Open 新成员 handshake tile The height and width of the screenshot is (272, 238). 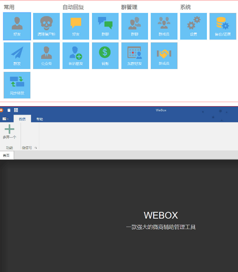point(164,56)
